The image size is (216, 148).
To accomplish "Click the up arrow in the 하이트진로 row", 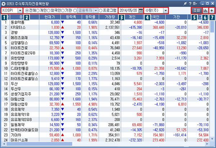I will coord(63,48).
